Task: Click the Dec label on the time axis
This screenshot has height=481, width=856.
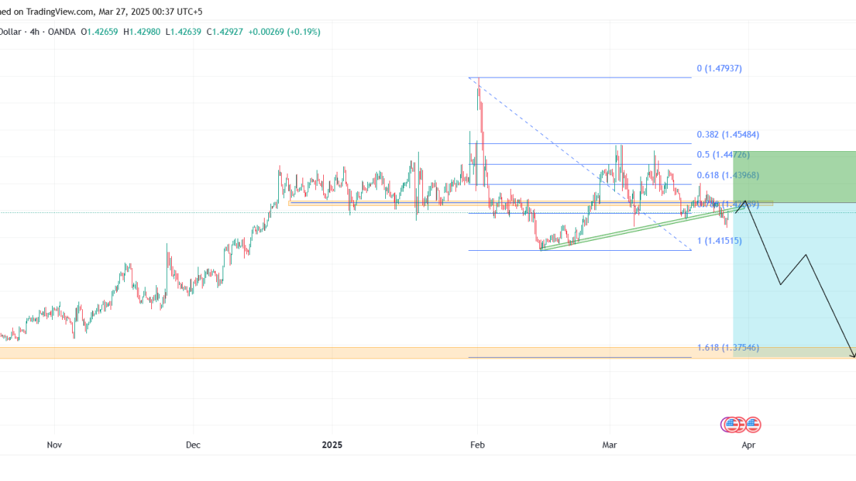Action: 193,445
